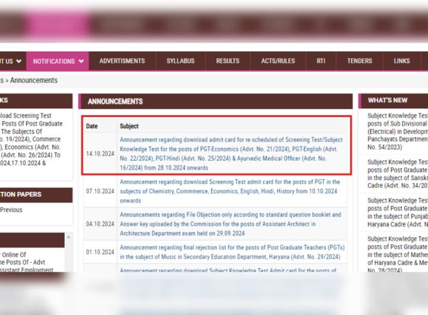
Task: Click the Previous question papers link
Action: [11, 210]
